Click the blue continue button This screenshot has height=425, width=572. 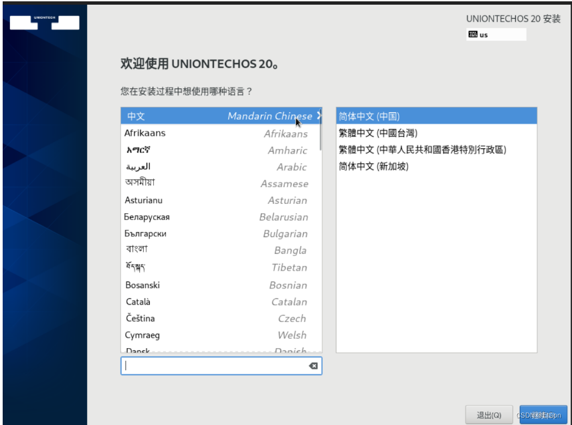tap(543, 415)
